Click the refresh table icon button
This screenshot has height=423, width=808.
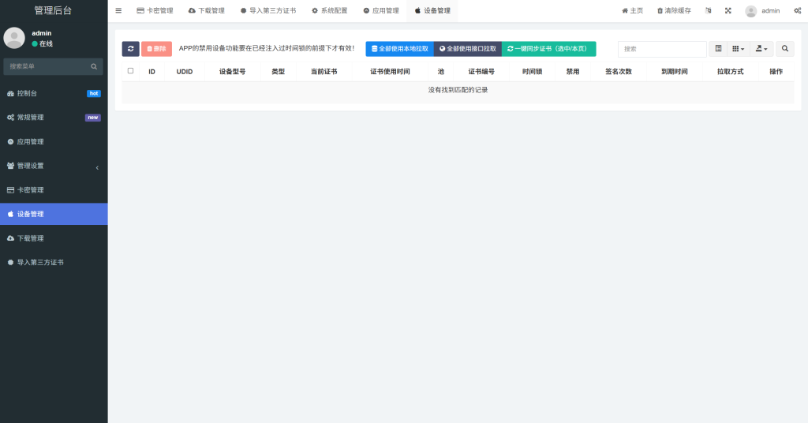pyautogui.click(x=130, y=49)
